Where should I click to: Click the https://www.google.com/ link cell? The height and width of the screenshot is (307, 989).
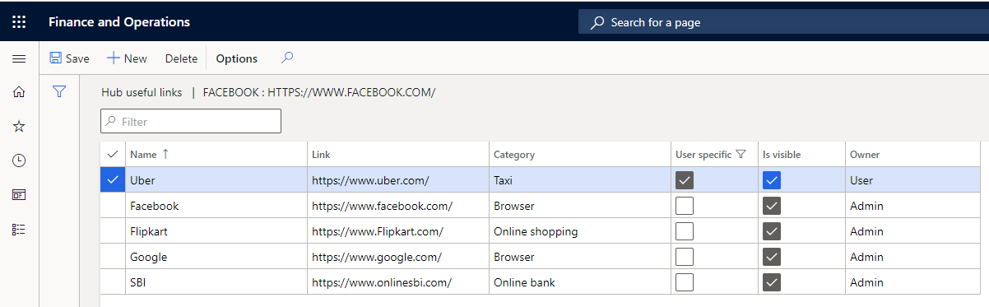coord(398,257)
